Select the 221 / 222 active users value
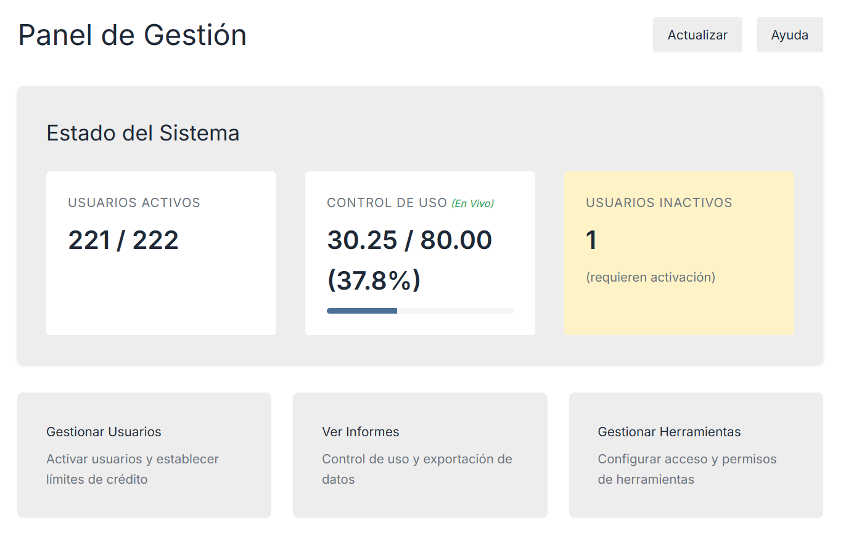The height and width of the screenshot is (541, 846). click(123, 240)
